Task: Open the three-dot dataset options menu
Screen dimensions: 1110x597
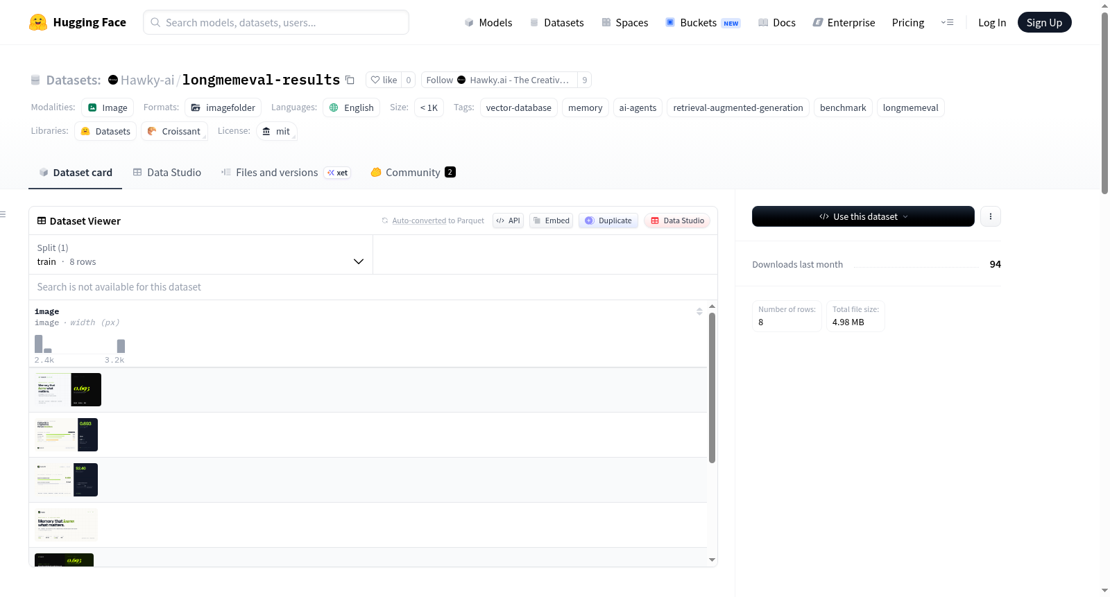Action: pos(990,216)
